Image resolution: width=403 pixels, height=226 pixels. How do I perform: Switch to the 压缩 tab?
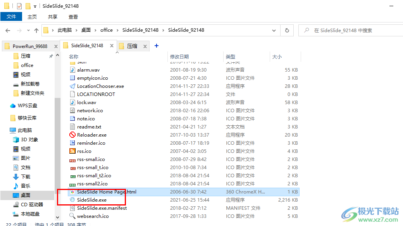(x=132, y=46)
